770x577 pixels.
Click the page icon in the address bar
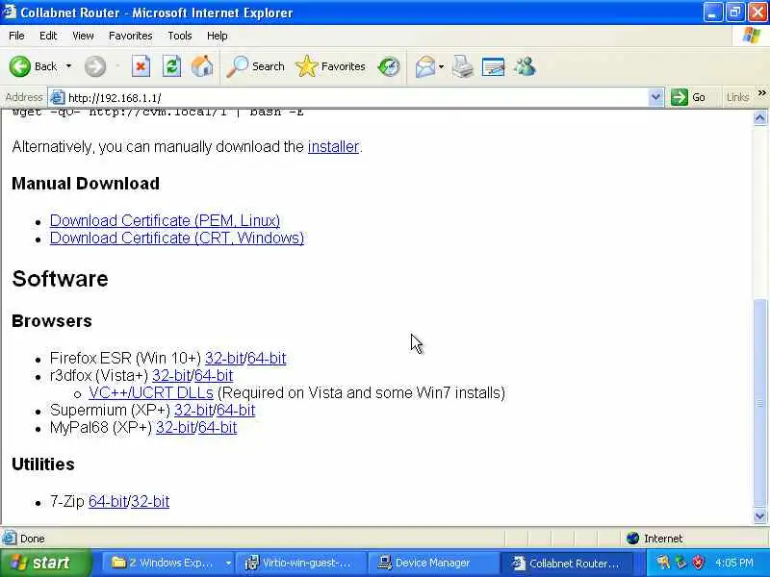(x=58, y=98)
